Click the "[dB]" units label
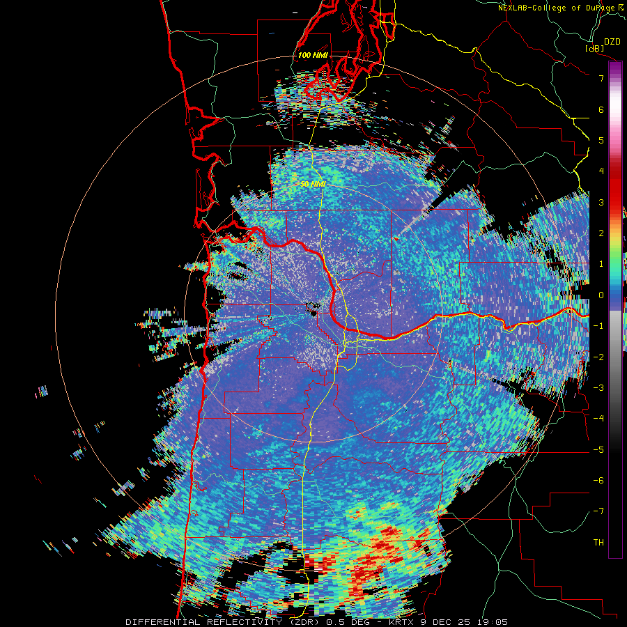This screenshot has height=627, width=627. [594, 48]
